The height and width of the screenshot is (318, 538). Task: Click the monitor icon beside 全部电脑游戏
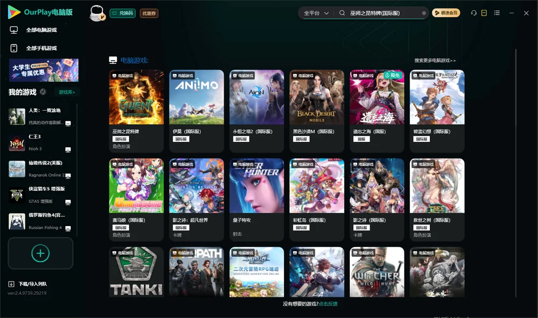tap(14, 30)
